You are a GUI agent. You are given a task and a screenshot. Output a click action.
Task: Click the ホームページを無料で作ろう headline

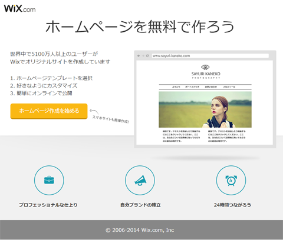(140, 26)
